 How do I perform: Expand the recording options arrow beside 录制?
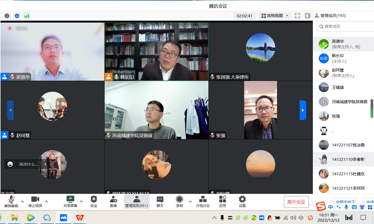[x=190, y=201]
